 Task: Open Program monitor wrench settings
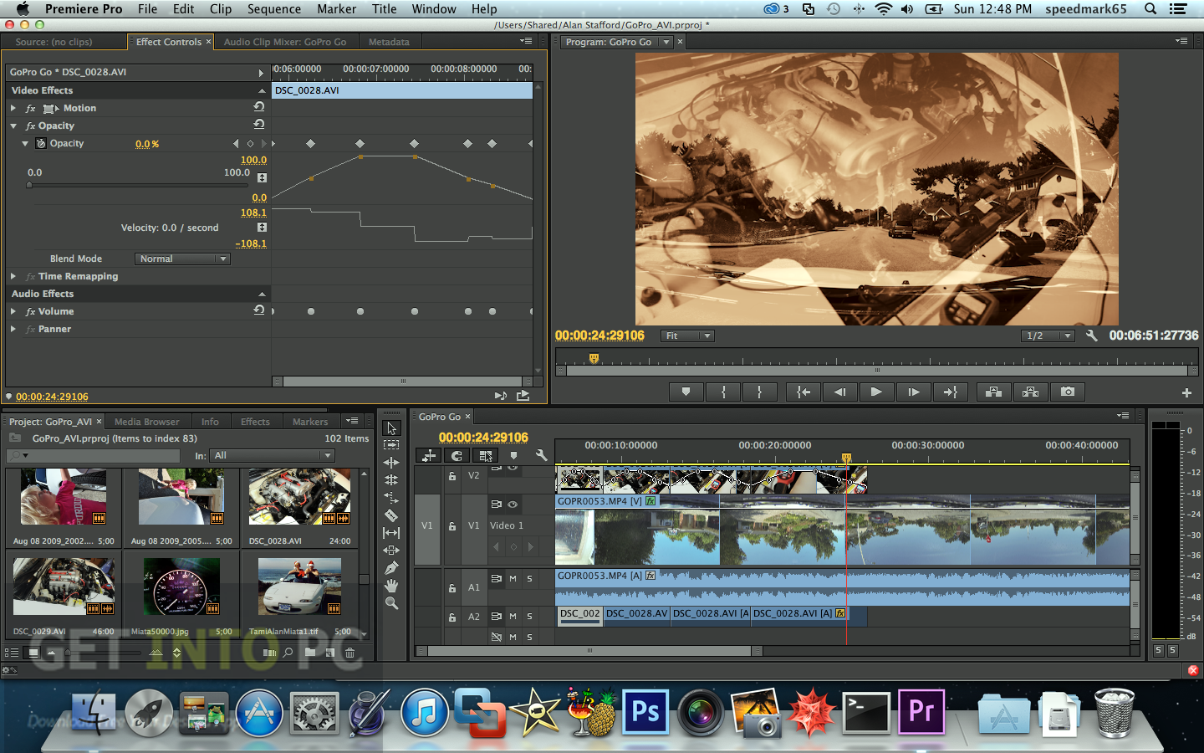click(x=1091, y=336)
